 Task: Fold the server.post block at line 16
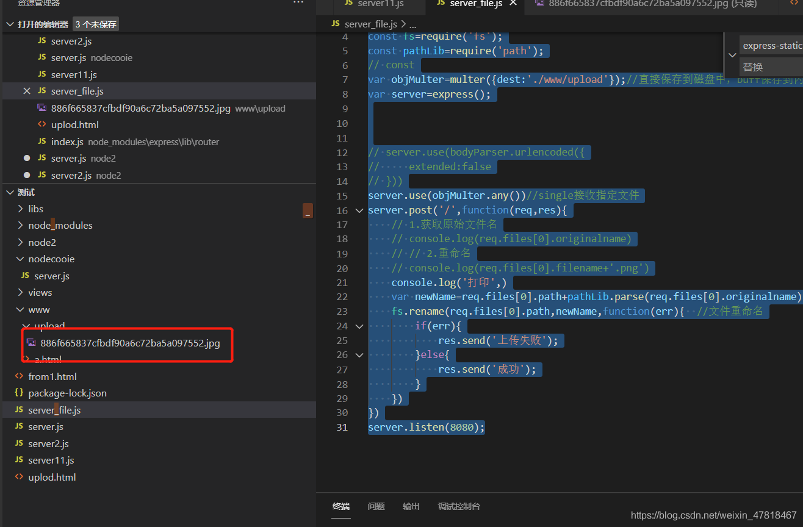pos(359,210)
